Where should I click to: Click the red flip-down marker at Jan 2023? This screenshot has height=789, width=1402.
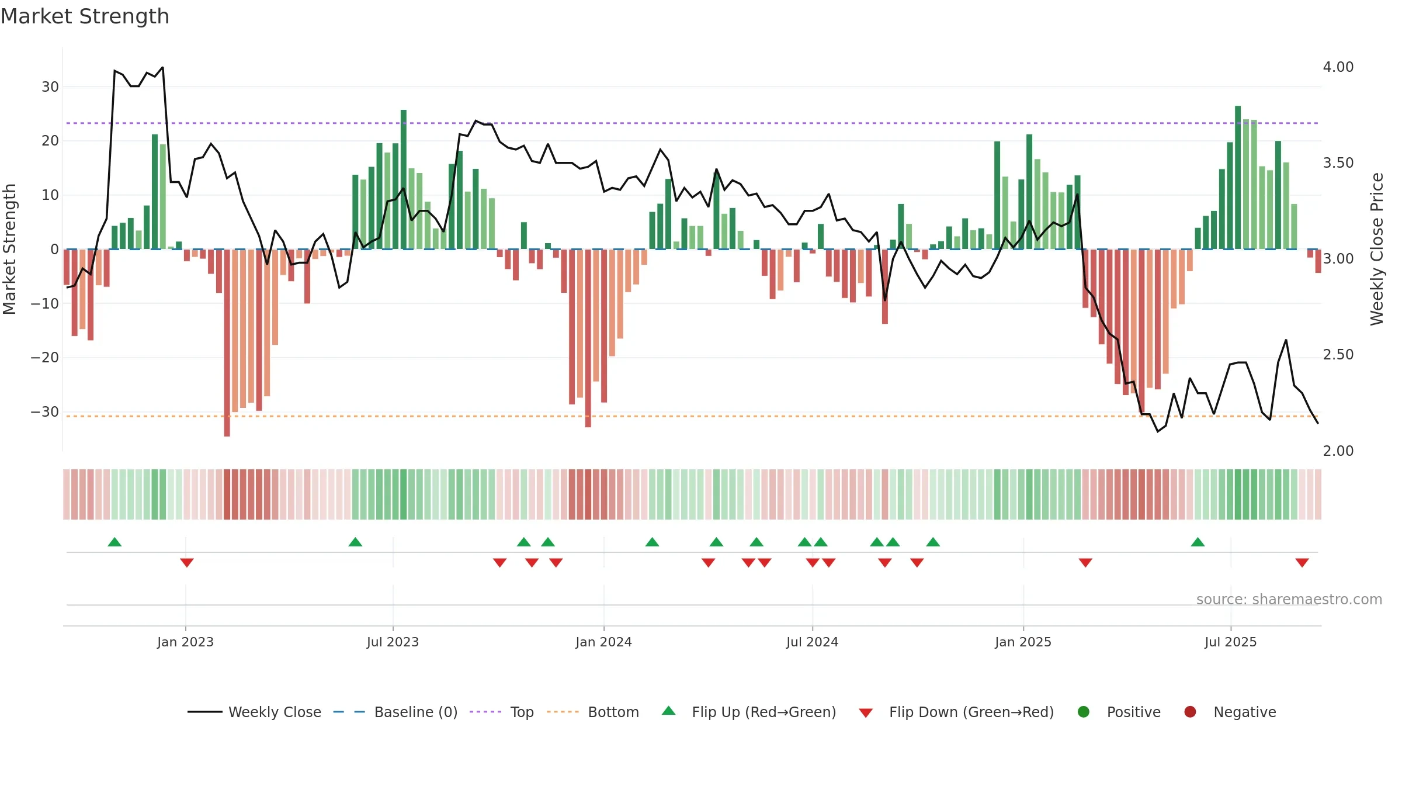pyautogui.click(x=187, y=563)
